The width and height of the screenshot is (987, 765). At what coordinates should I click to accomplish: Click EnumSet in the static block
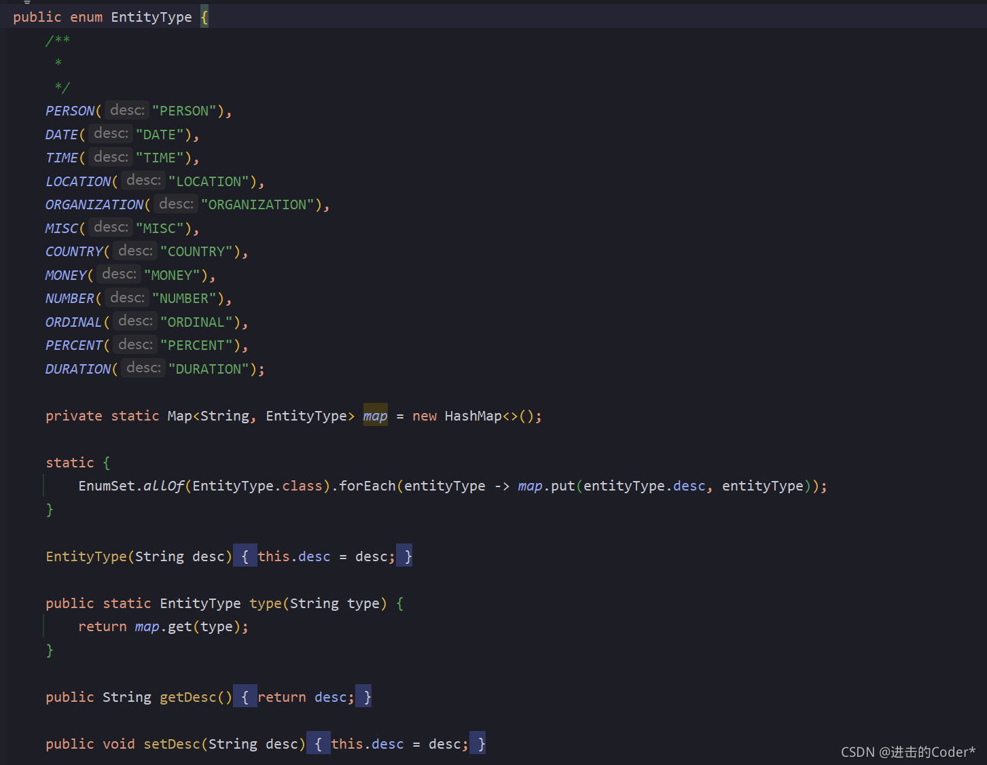[107, 486]
